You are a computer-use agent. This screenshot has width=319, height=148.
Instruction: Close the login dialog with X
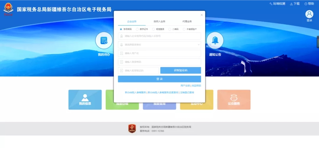tap(202, 15)
